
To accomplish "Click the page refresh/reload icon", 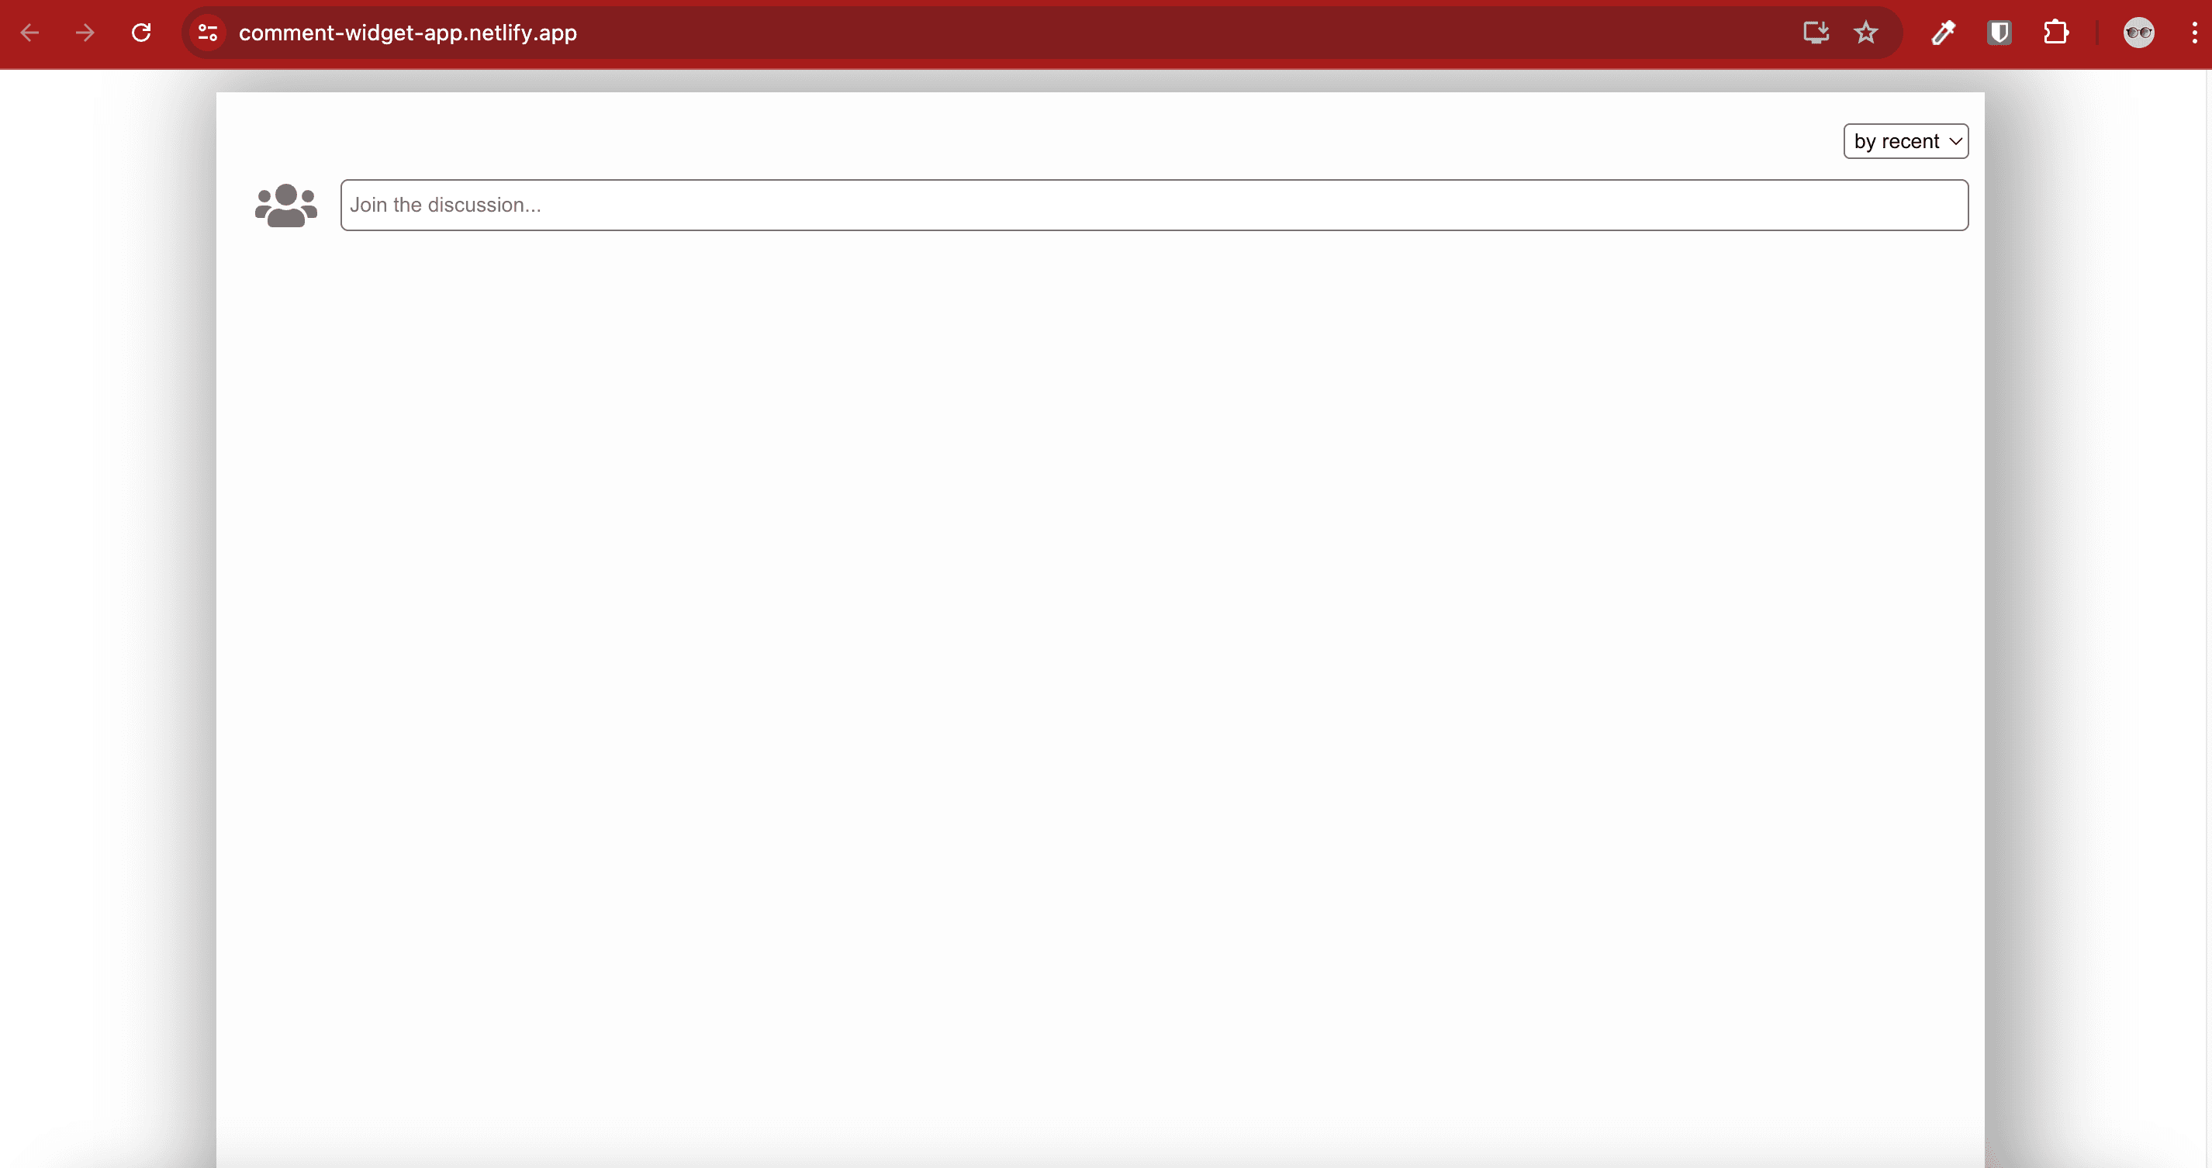I will point(140,33).
